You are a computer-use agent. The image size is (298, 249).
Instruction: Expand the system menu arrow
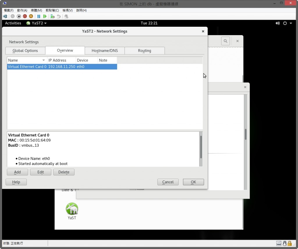tap(291, 23)
